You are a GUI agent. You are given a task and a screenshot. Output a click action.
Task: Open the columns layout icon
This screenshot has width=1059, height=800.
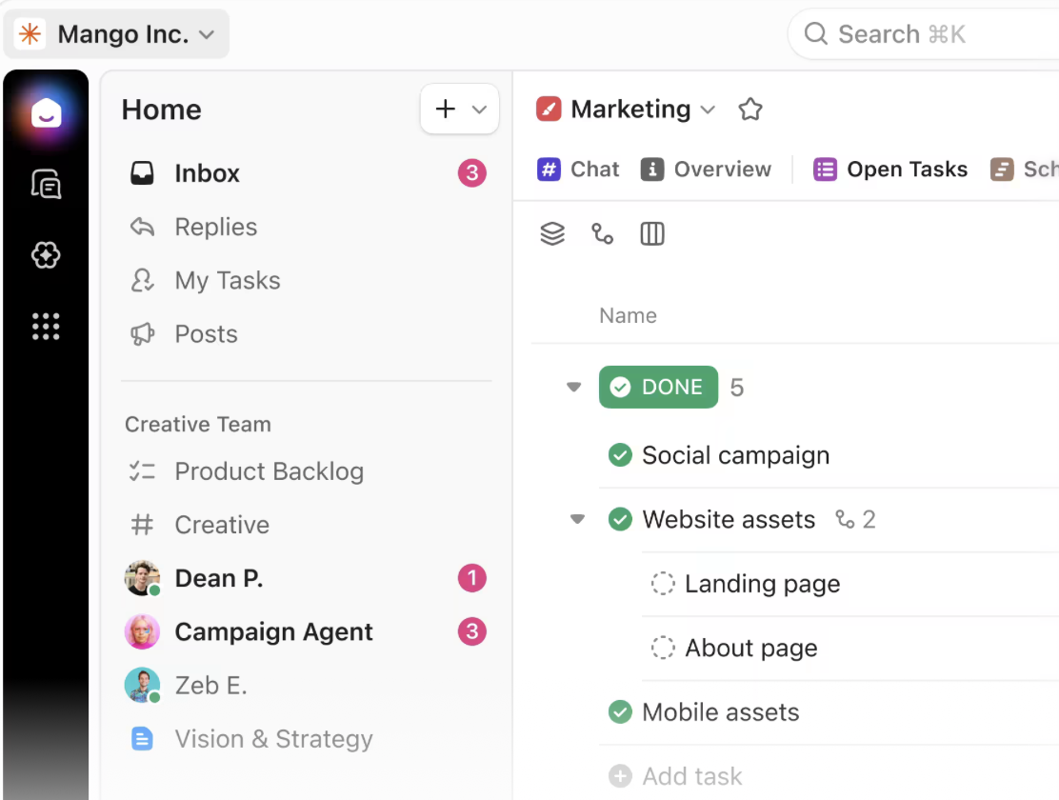(652, 234)
